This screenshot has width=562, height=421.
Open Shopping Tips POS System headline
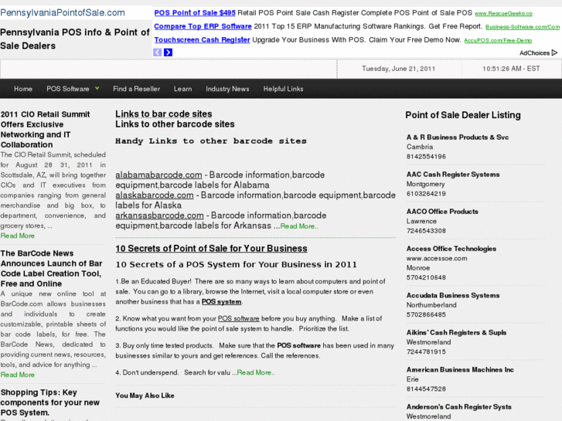(x=49, y=402)
